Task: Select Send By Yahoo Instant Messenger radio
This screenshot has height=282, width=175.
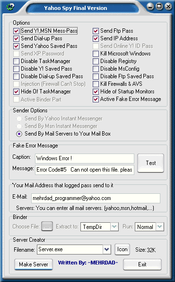Action: [x=19, y=118]
